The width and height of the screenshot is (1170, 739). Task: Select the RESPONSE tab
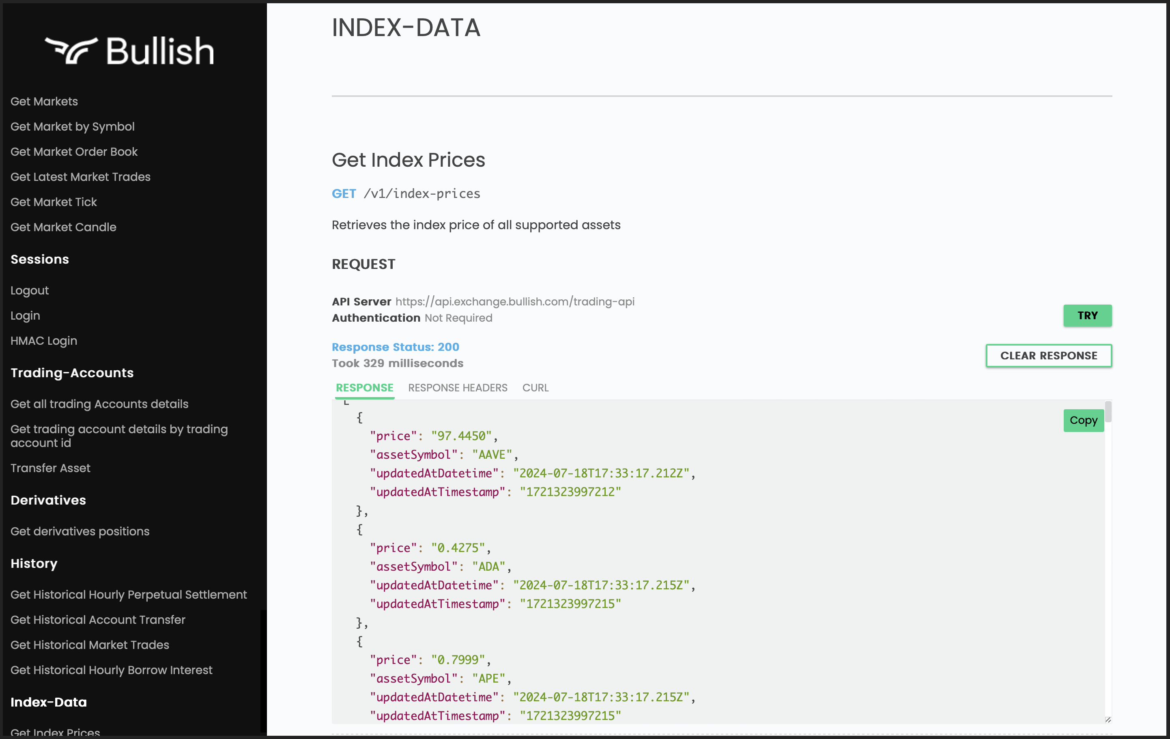364,387
